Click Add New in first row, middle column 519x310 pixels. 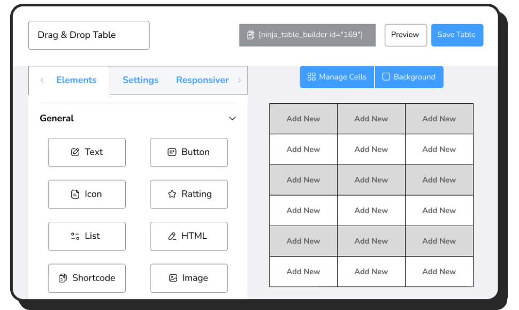coord(371,119)
